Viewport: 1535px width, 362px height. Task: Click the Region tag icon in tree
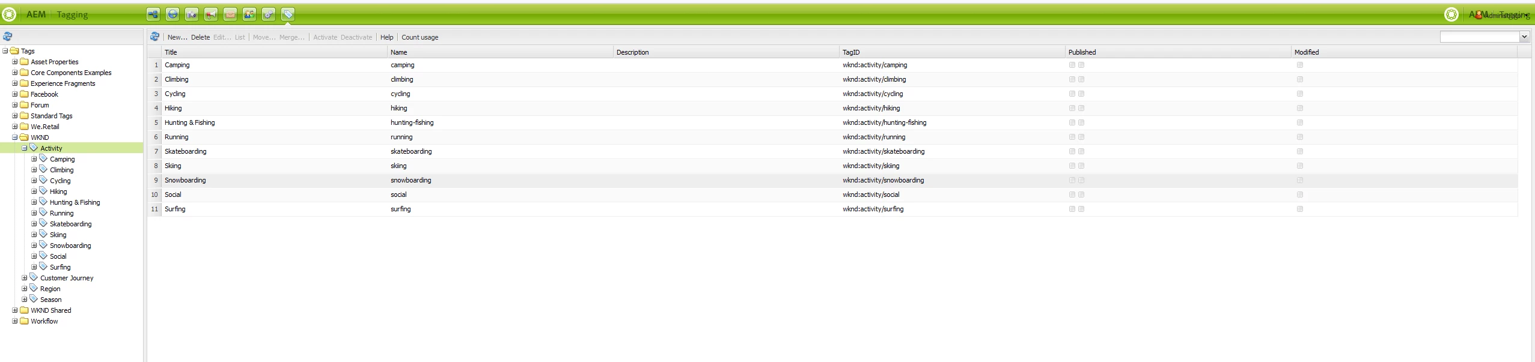point(34,288)
